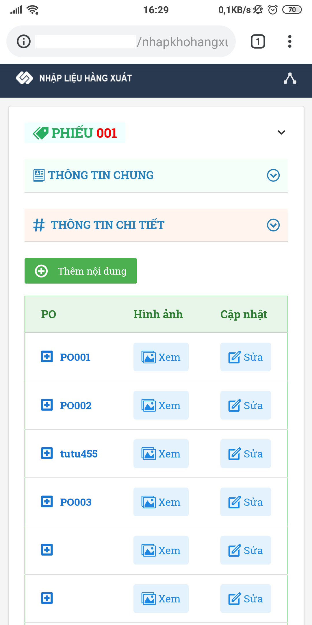Screen dimensions: 312x625
Task: Click the Thêm nội dung button
Action: pos(81,271)
